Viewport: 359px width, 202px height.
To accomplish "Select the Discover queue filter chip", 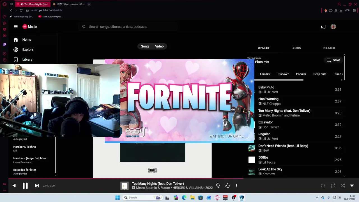I will pyautogui.click(x=283, y=74).
